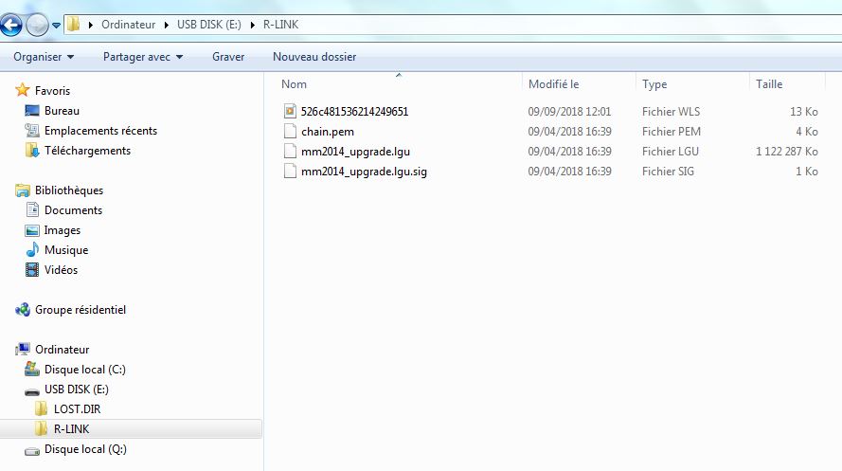The width and height of the screenshot is (842, 471).
Task: Open Bureau in favorites
Action: (62, 111)
